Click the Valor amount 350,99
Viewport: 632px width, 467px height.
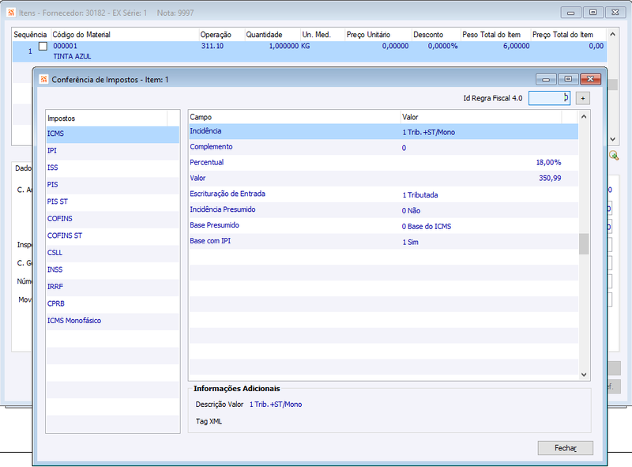pos(550,179)
